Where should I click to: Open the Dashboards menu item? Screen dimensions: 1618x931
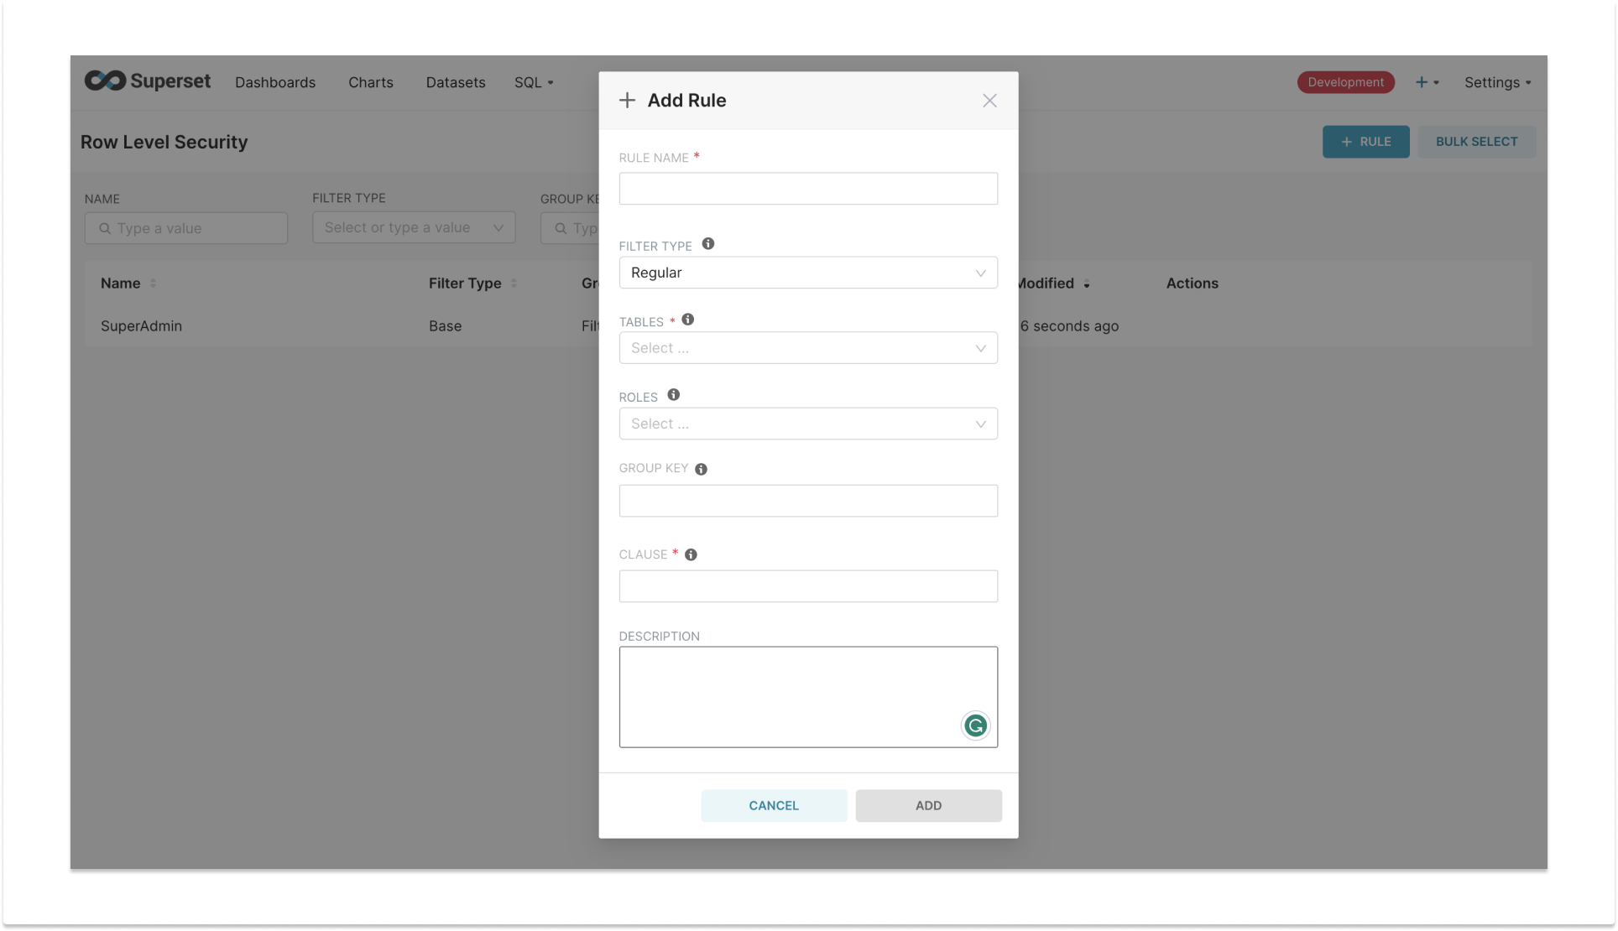(x=275, y=82)
